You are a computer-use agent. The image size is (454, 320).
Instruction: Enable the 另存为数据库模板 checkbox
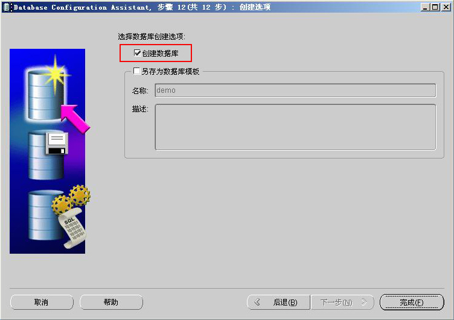pyautogui.click(x=136, y=71)
